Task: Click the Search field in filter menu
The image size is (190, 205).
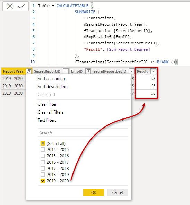Action: click(83, 133)
